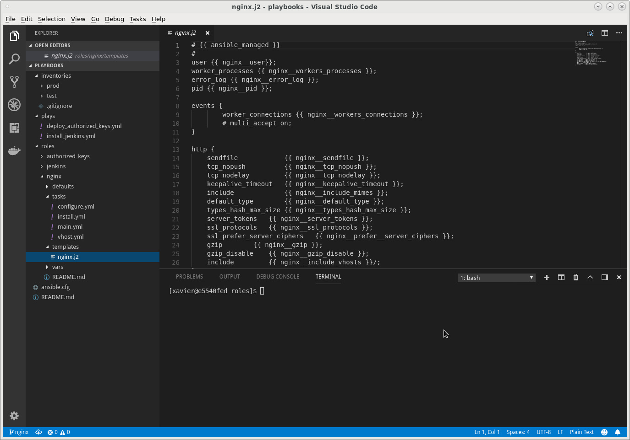Click the code minimap

598,53
